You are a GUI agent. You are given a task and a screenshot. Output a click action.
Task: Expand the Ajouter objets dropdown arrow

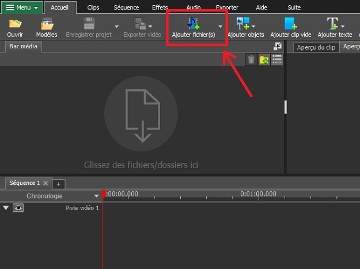pos(253,26)
